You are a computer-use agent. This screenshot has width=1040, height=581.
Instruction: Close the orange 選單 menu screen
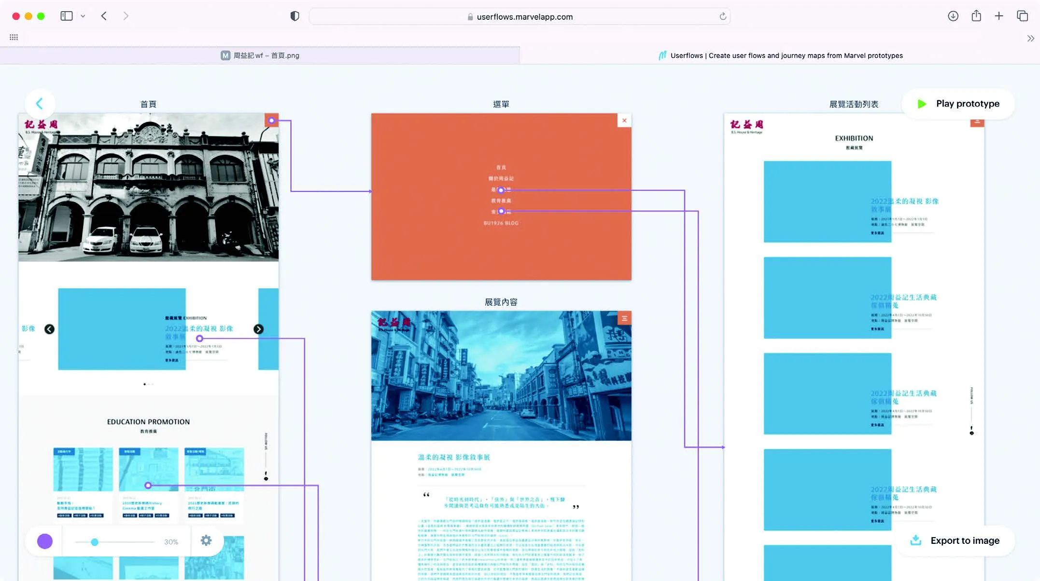624,121
